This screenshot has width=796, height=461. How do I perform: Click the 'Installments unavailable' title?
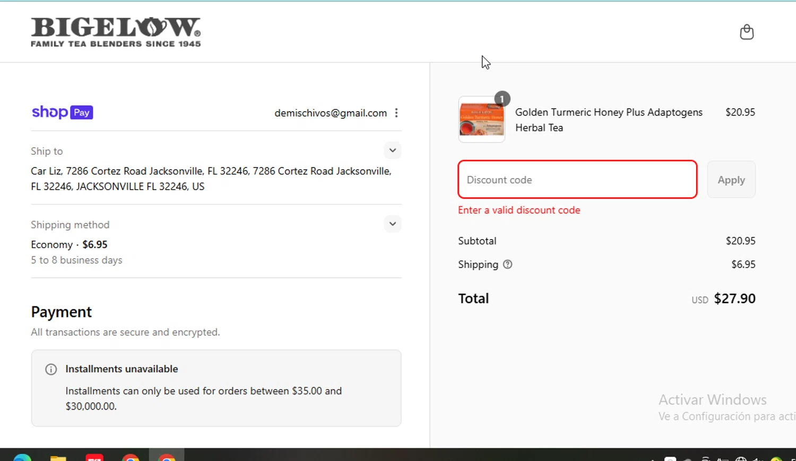click(x=122, y=369)
